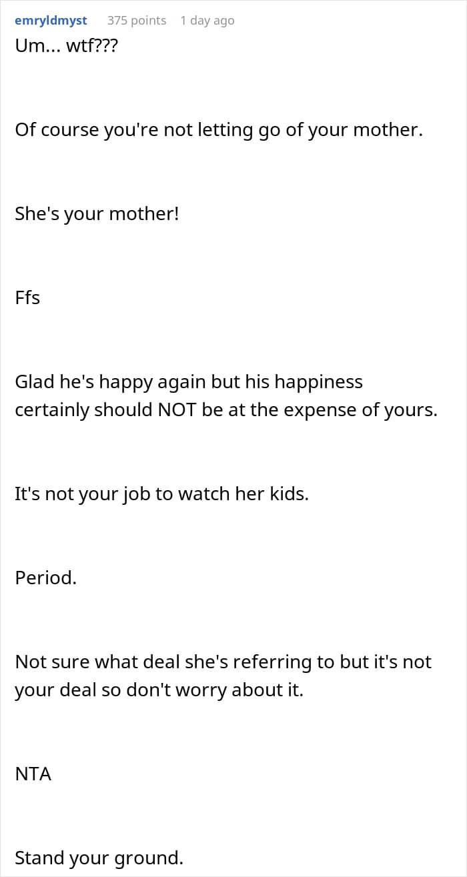Viewport: 467px width, 877px height.
Task: Click the line 'your deal so don't worry about it.'
Action: [x=159, y=690]
